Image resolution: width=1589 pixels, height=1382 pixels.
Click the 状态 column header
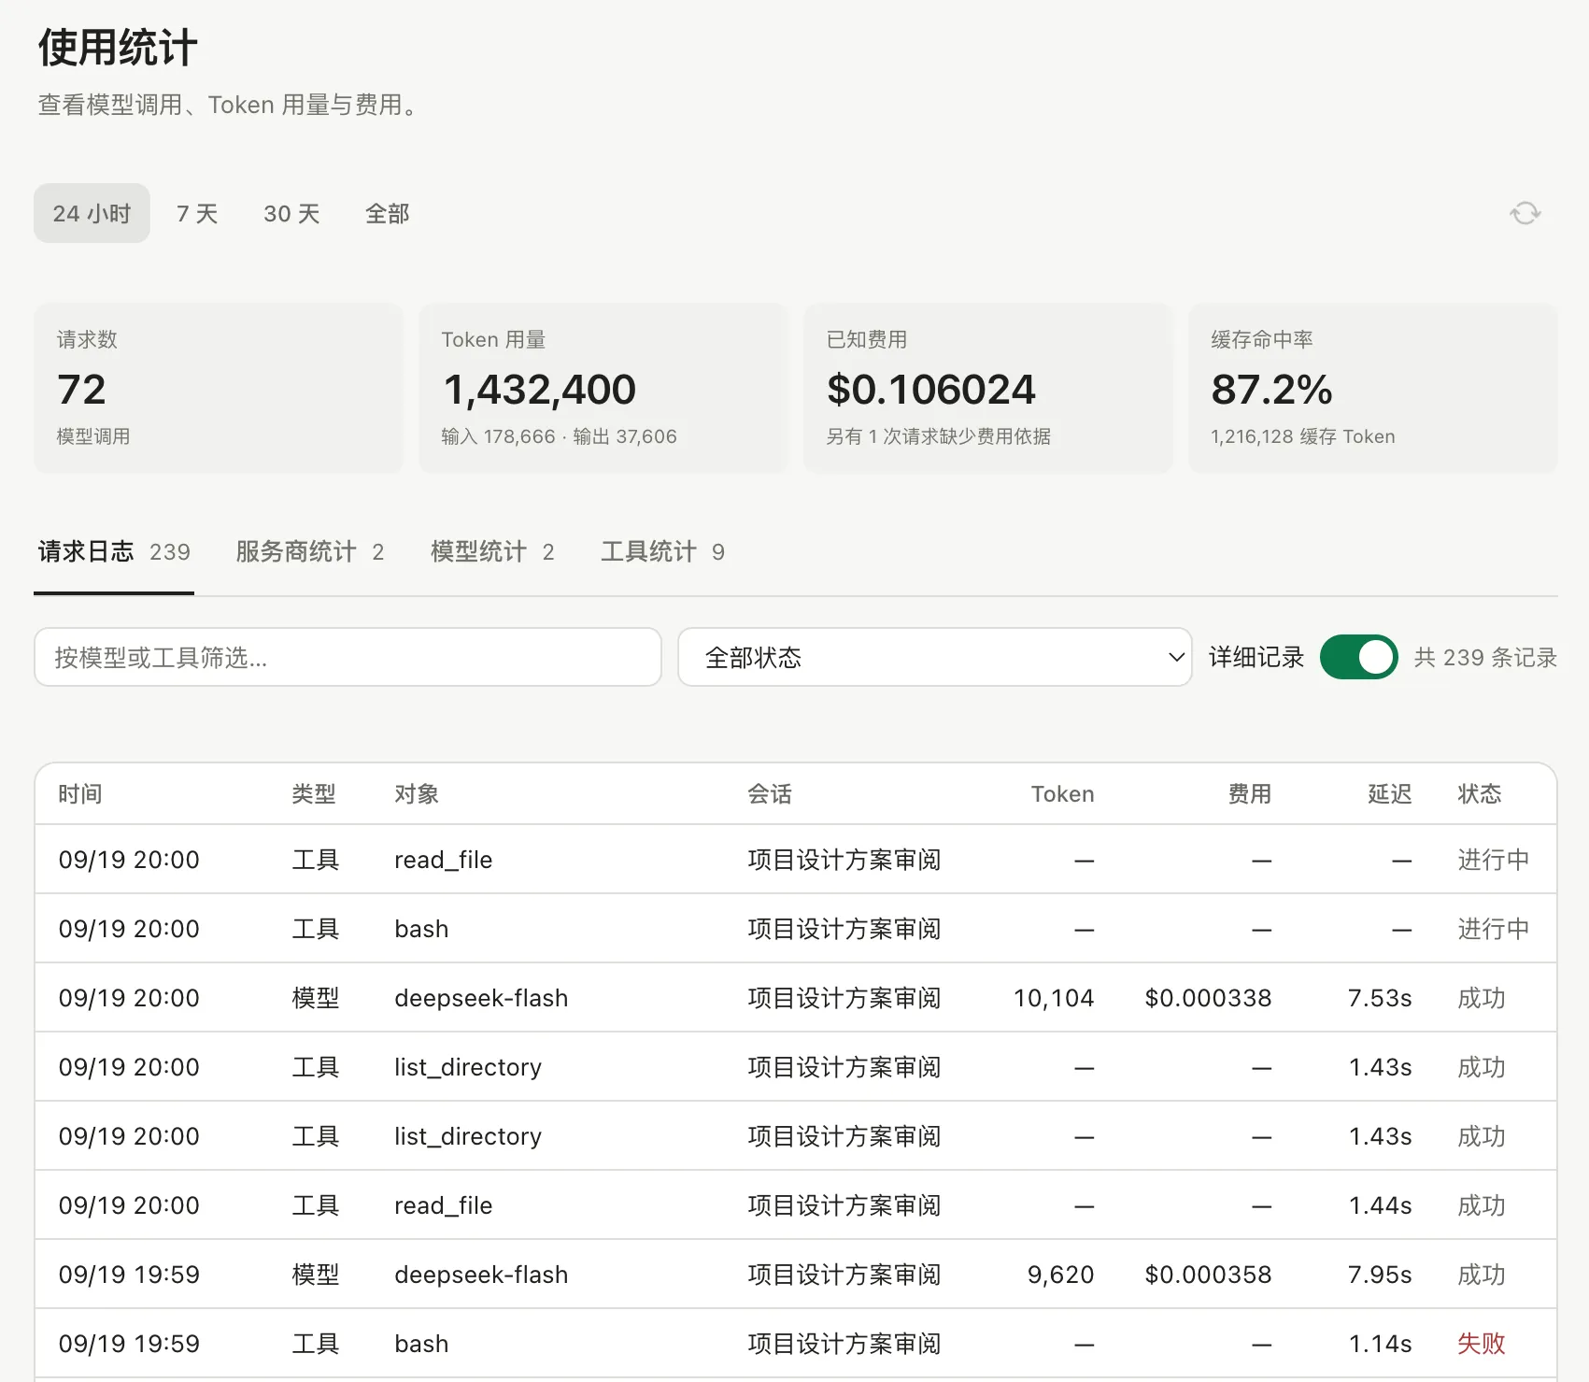(x=1480, y=793)
